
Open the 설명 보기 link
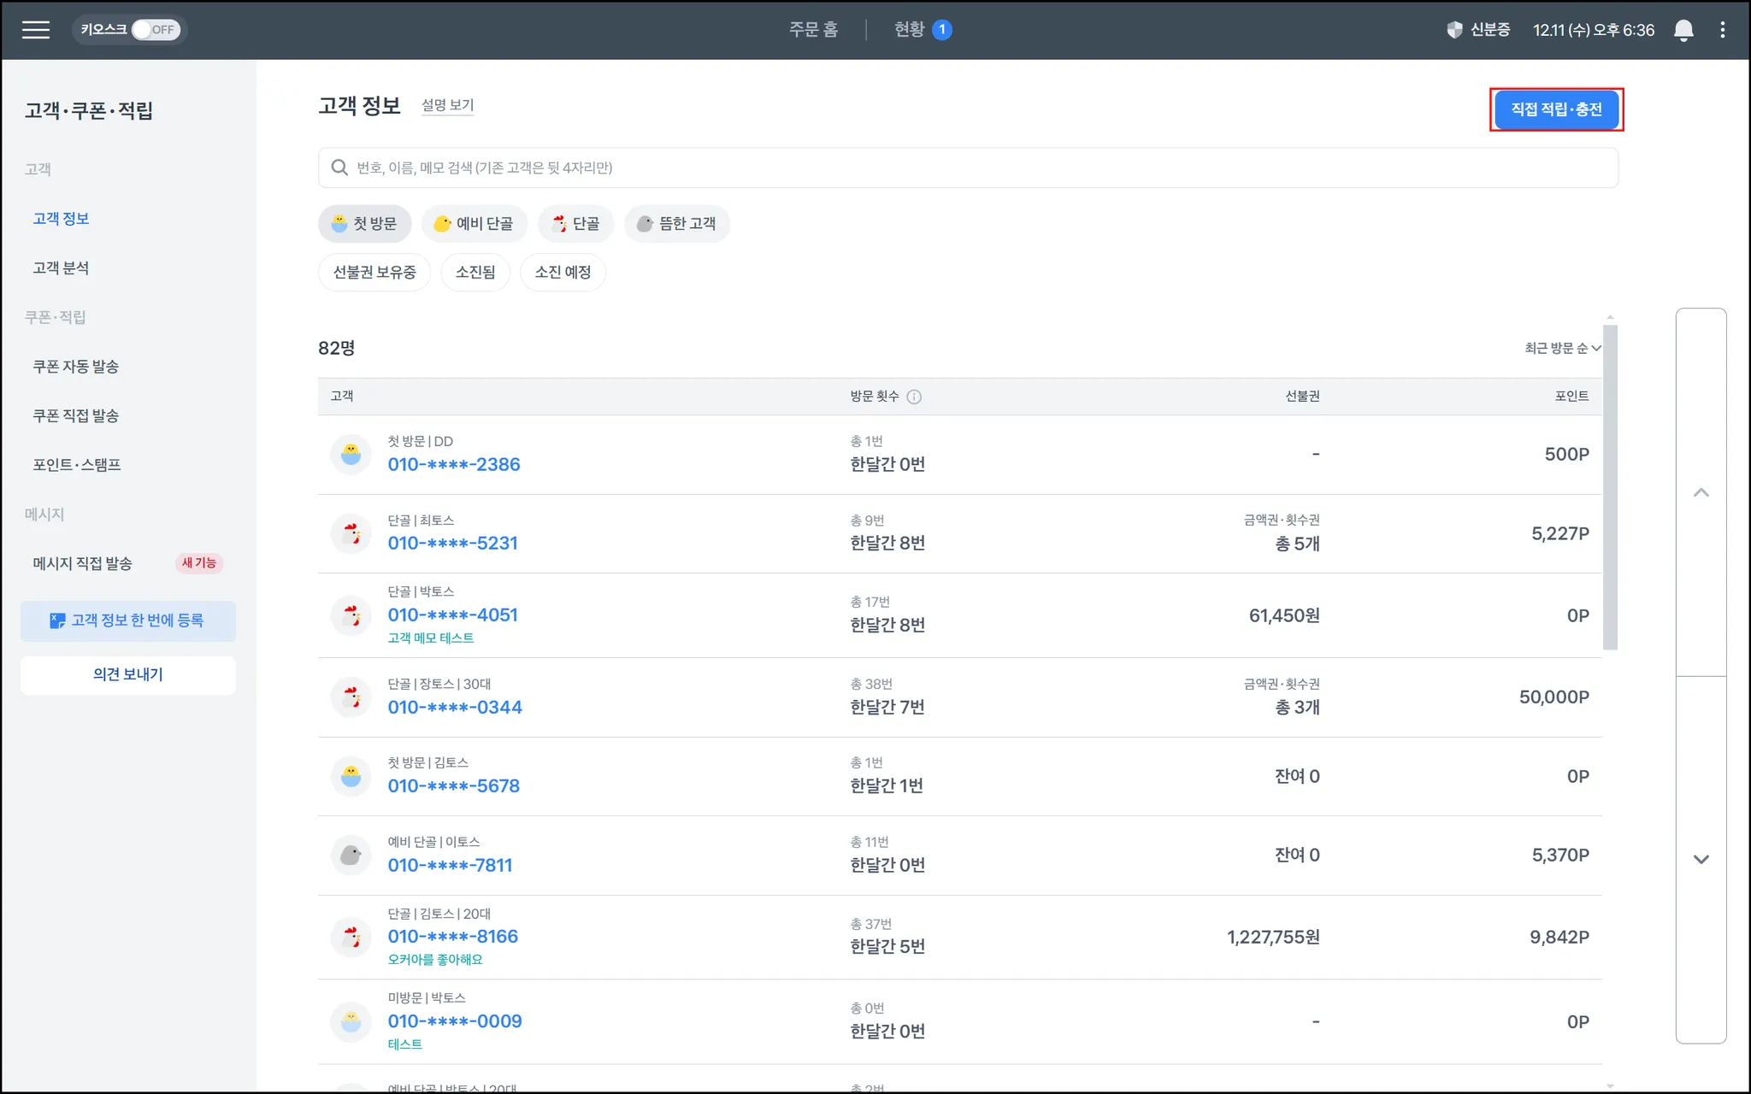(447, 105)
